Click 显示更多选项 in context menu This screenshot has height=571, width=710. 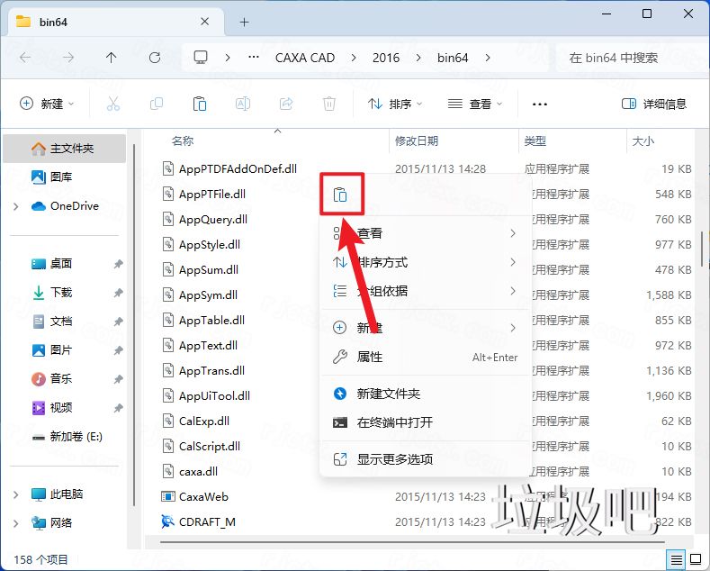pos(395,459)
